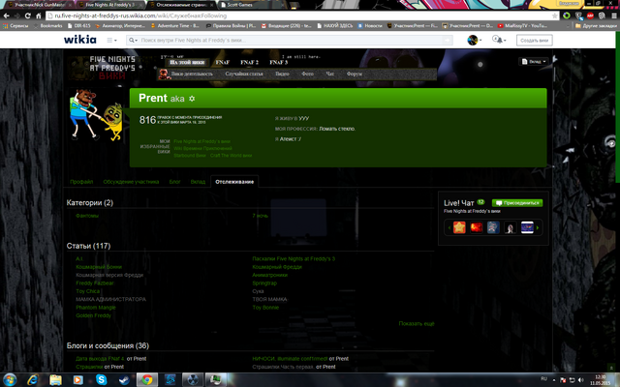
Task: Switch to the Обсуждение участника tab
Action: pyautogui.click(x=131, y=182)
